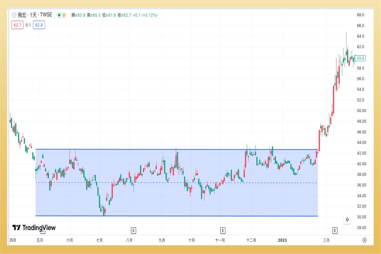This screenshot has width=381, height=254.
Task: Open earnings marker E near November
Action: pyautogui.click(x=223, y=230)
